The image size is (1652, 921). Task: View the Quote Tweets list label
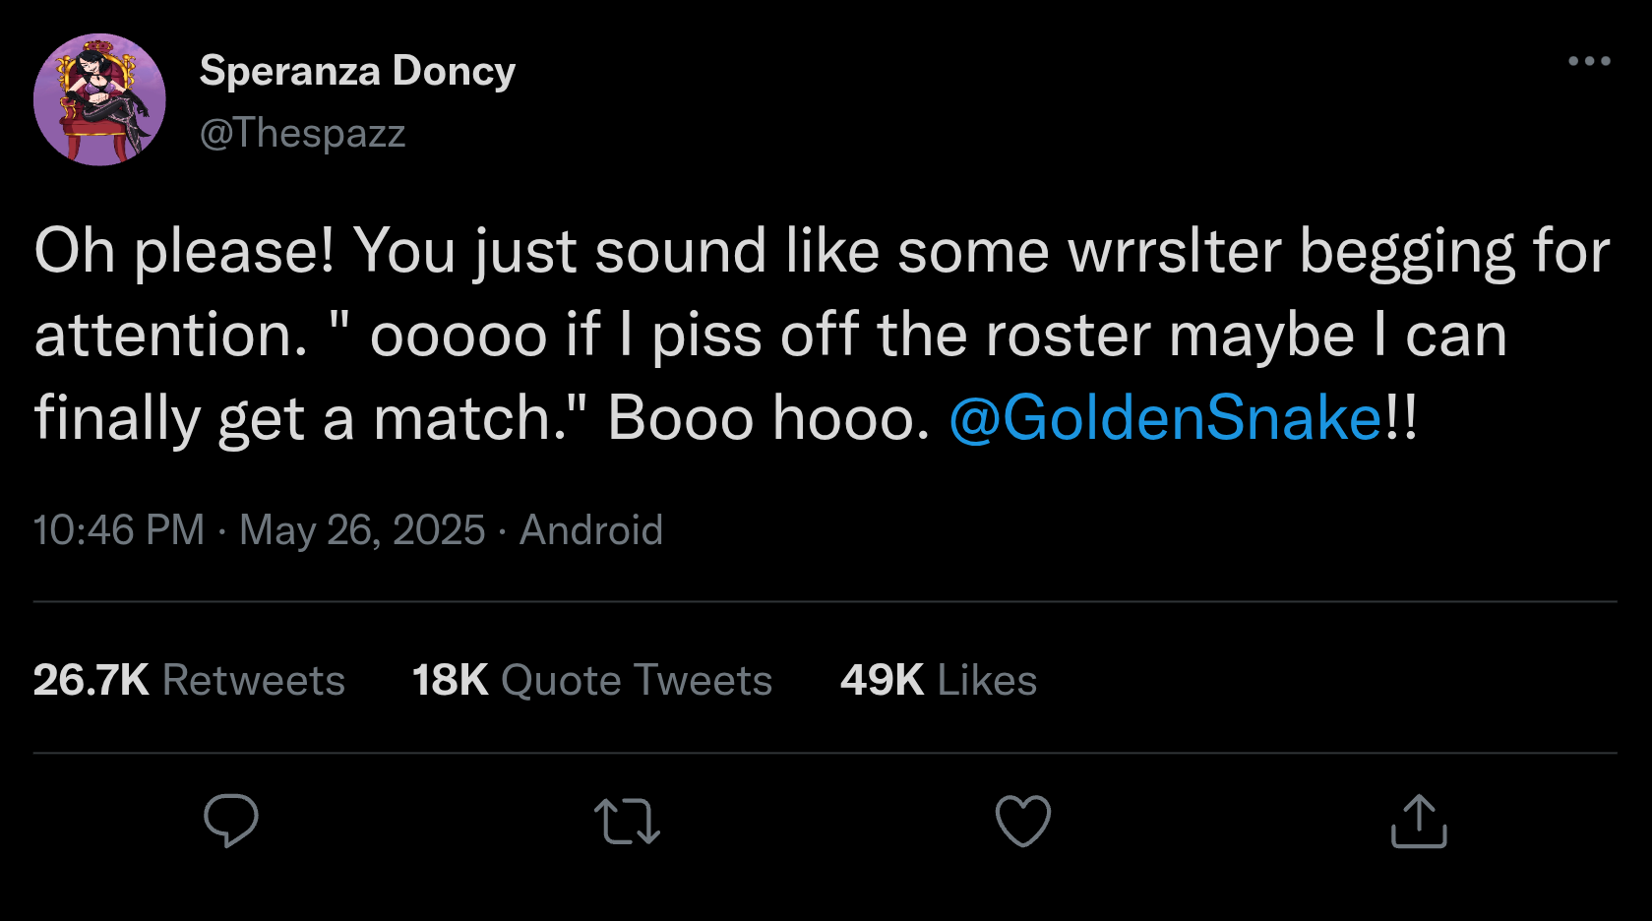tap(637, 680)
